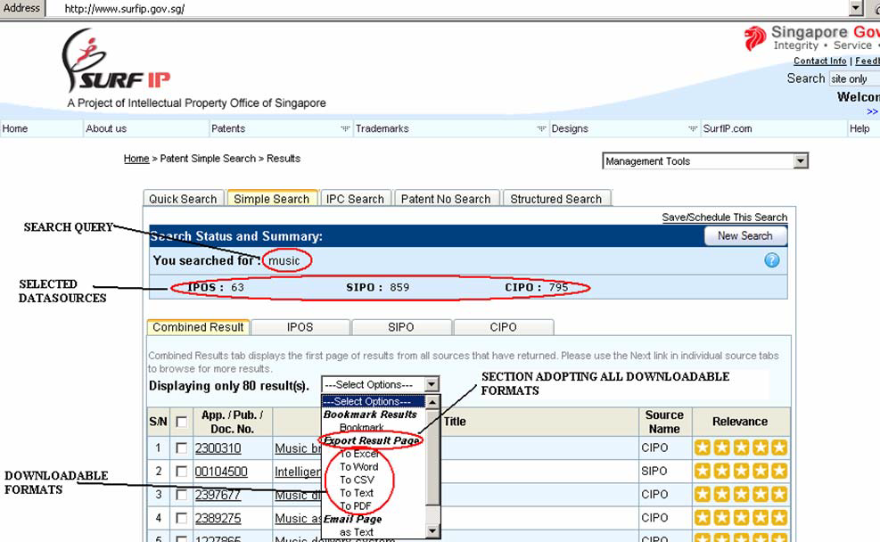Click the Singapore Government lion logo
Viewport: 880px width, 542px height.
tap(755, 38)
